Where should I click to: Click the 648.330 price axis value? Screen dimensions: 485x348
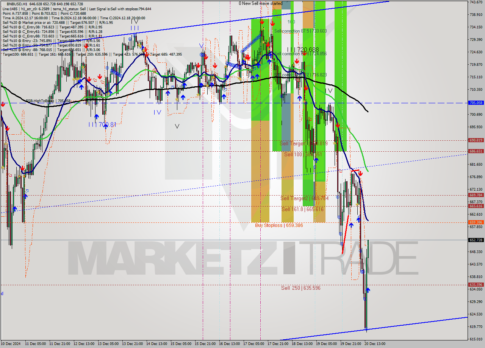pyautogui.click(x=476, y=252)
